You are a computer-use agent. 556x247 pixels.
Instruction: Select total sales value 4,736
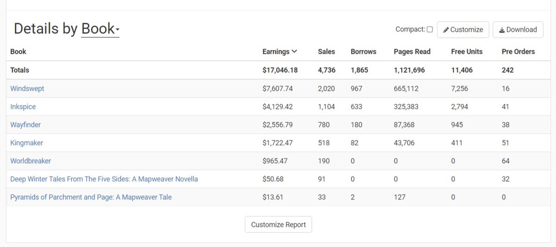[327, 70]
